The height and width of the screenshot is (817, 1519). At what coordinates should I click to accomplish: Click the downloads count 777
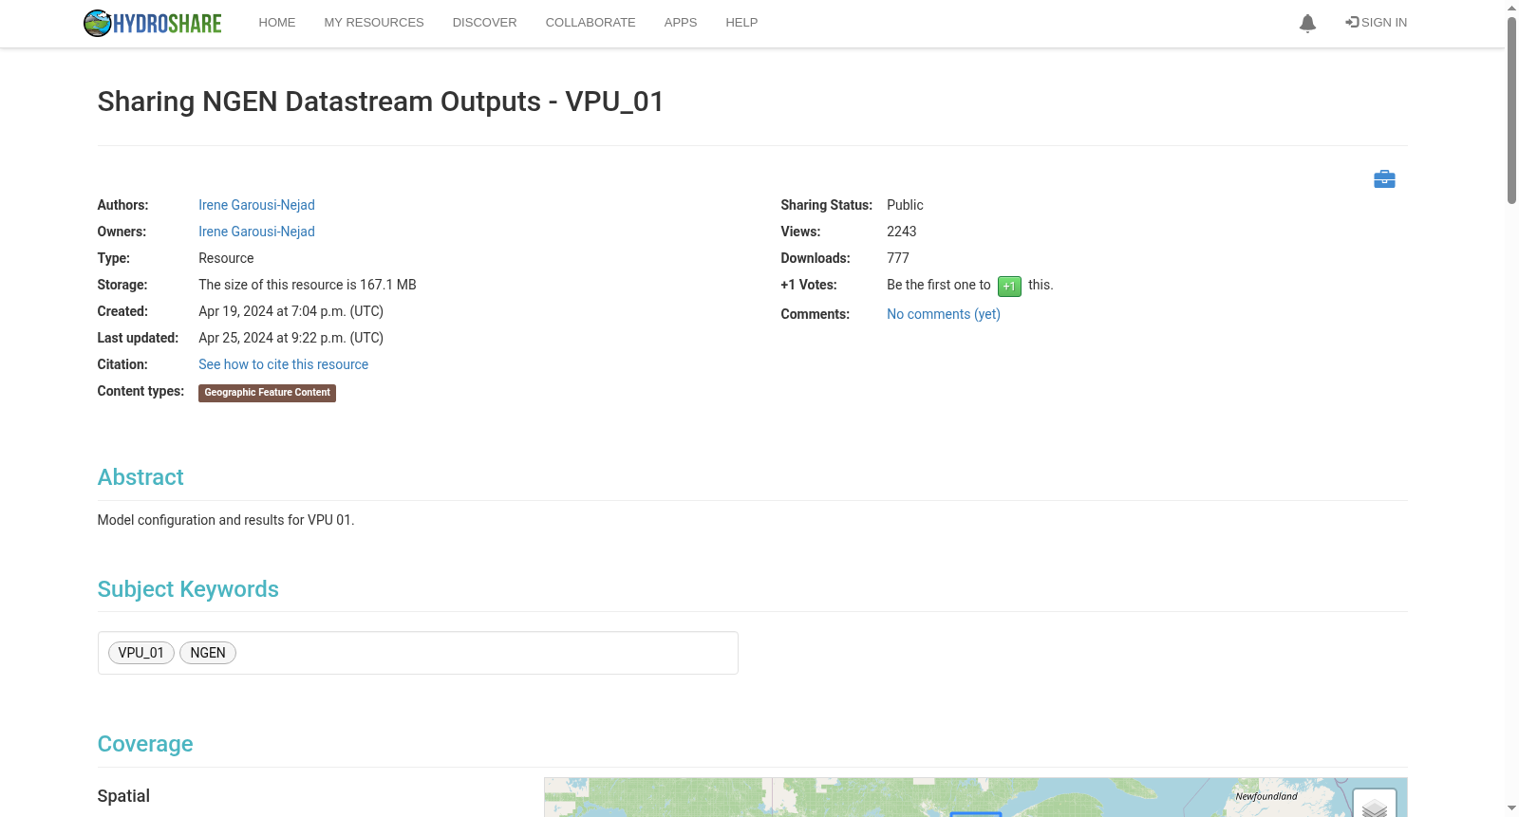pyautogui.click(x=898, y=258)
